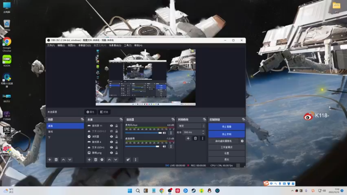The width and height of the screenshot is (347, 195).
Task: Open the 场景集合(S) Scene Collection menu
Action: [115, 45]
